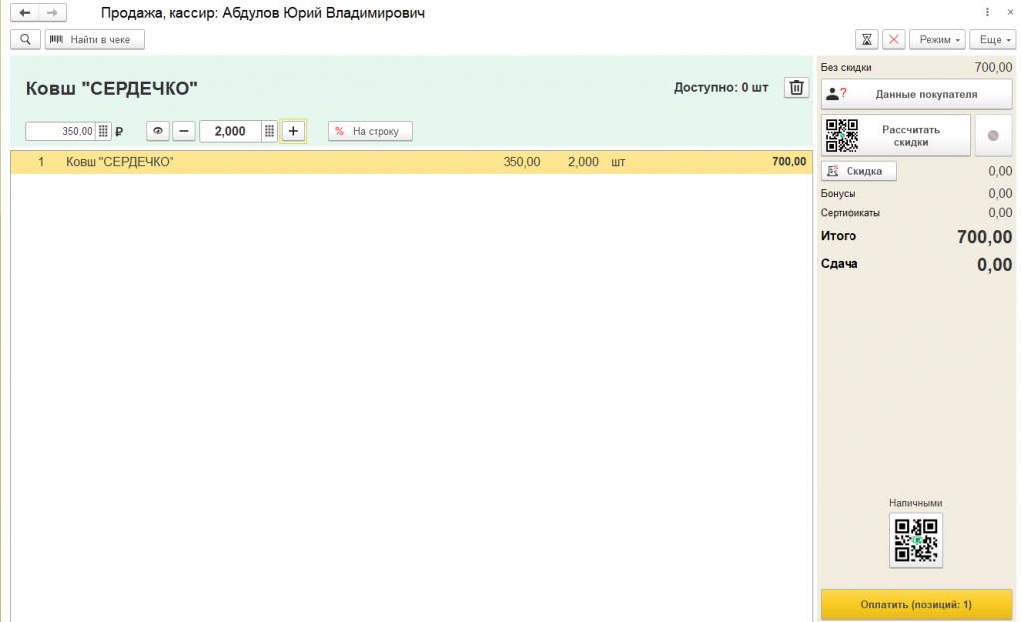
Task: Click 'Оплатить (позиций: 1)' button
Action: [x=916, y=604]
